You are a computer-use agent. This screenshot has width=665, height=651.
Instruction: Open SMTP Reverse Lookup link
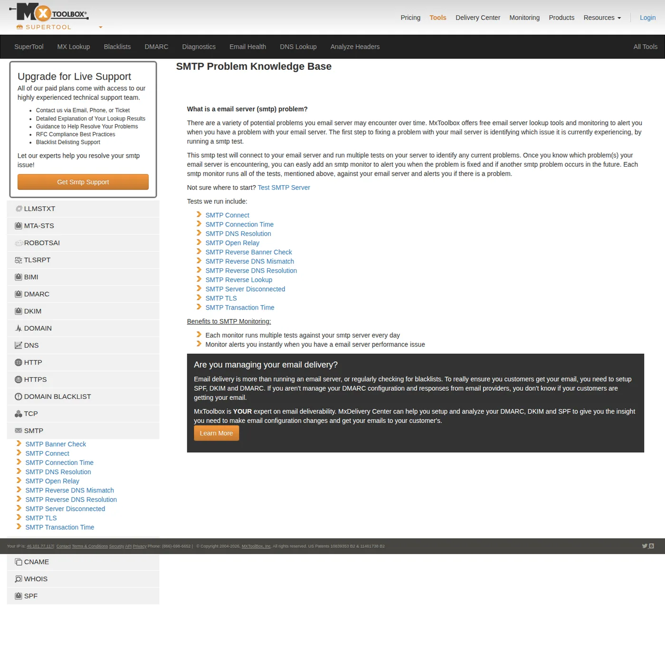tap(238, 280)
